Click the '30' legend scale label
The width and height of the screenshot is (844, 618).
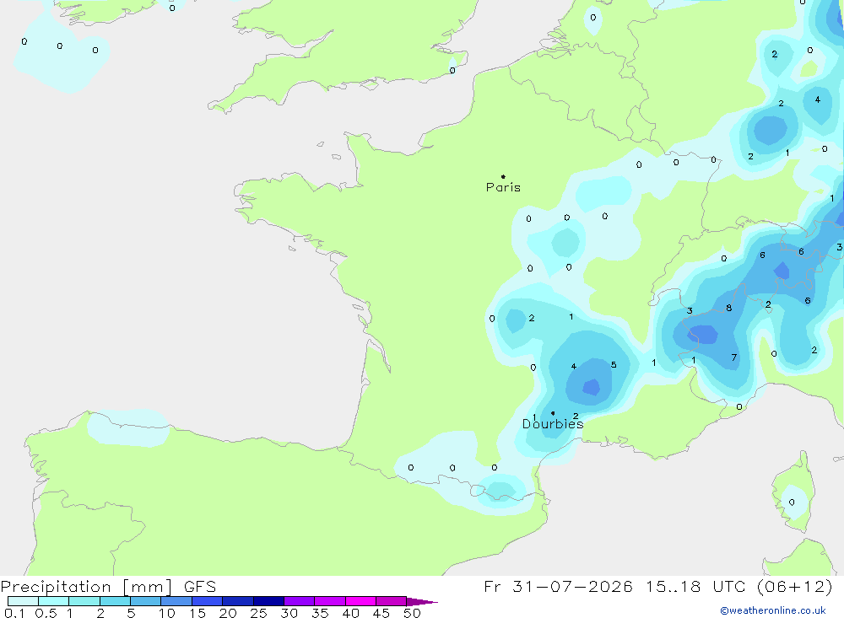click(x=289, y=613)
